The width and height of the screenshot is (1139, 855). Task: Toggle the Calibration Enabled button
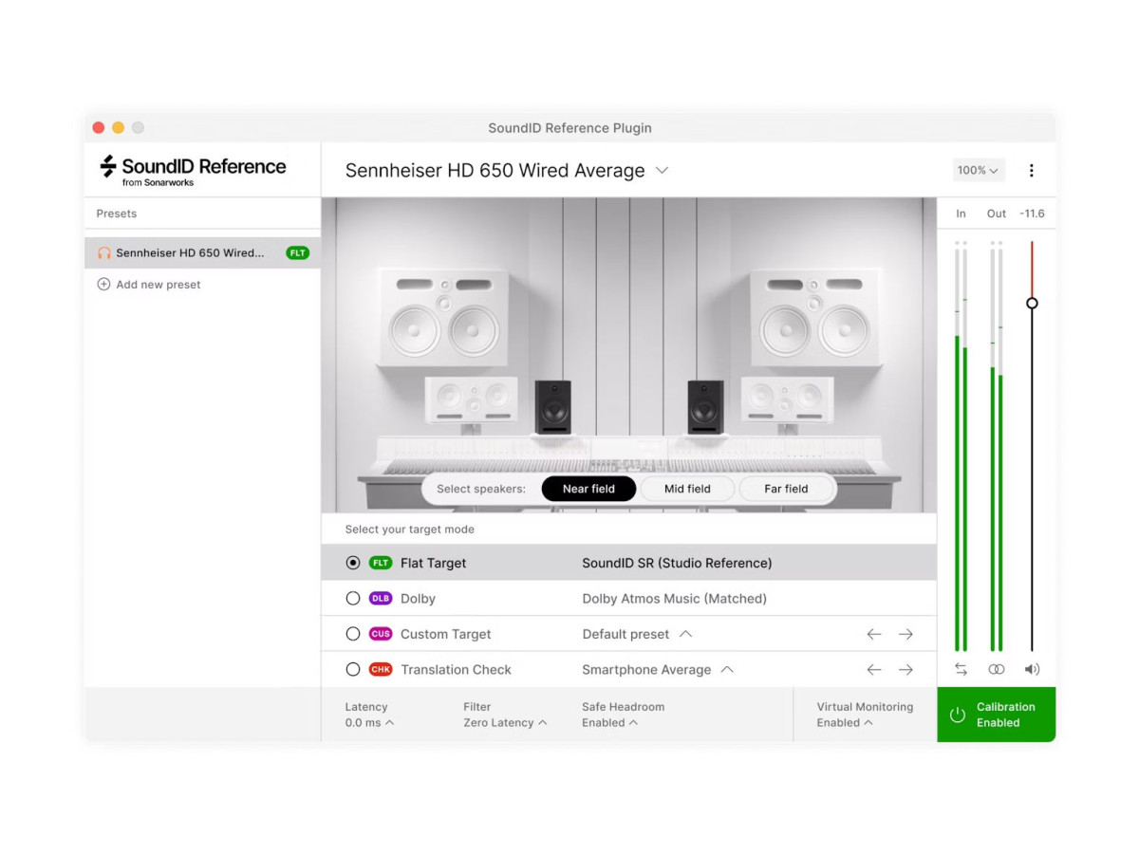pos(996,715)
